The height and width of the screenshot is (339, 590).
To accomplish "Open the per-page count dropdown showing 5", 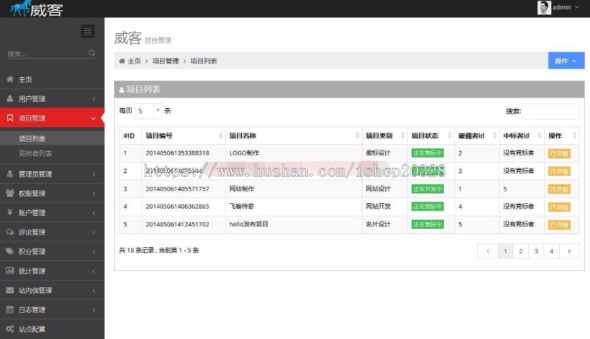I will [x=148, y=111].
